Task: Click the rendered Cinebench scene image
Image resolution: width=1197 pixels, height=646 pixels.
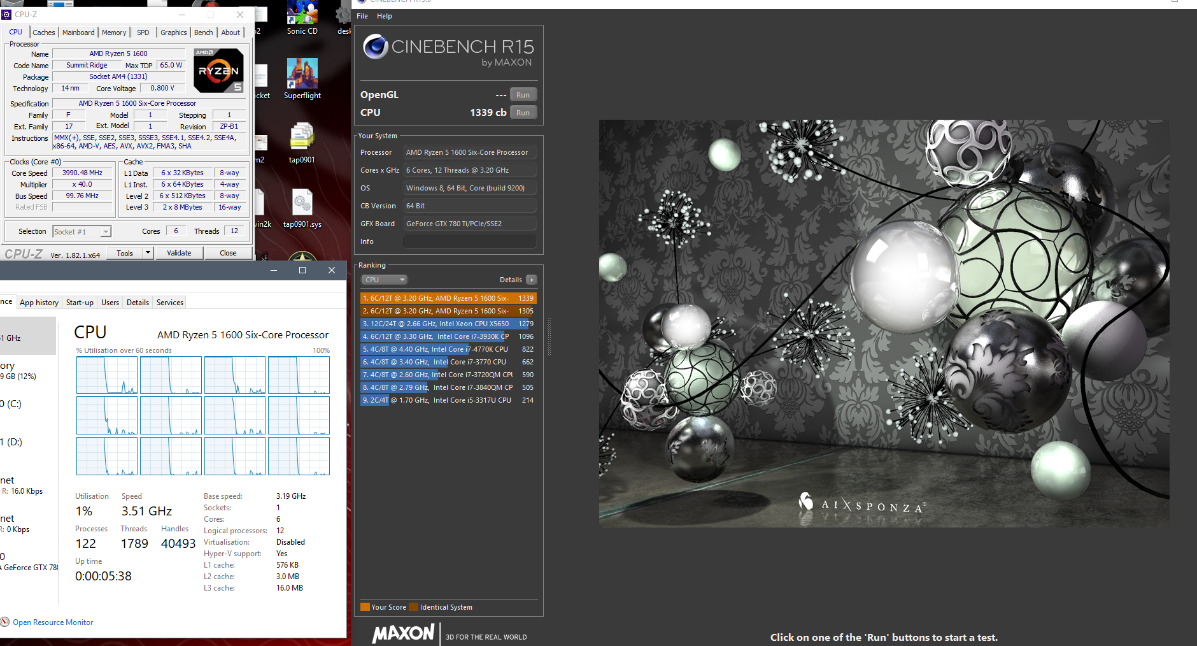Action: (884, 324)
